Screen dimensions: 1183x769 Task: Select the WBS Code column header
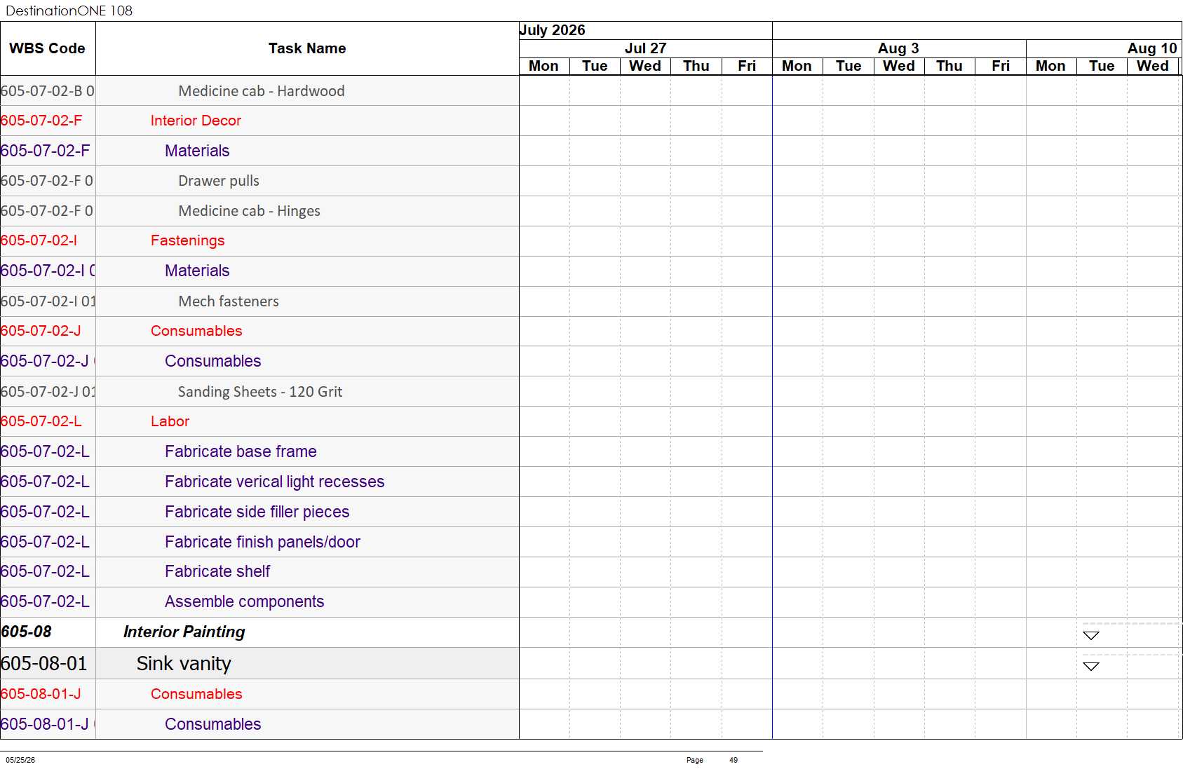coord(48,48)
